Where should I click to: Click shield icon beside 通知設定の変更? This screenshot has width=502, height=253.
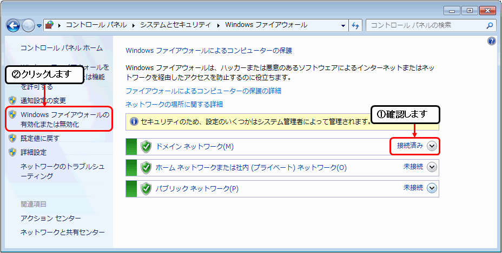[x=12, y=101]
